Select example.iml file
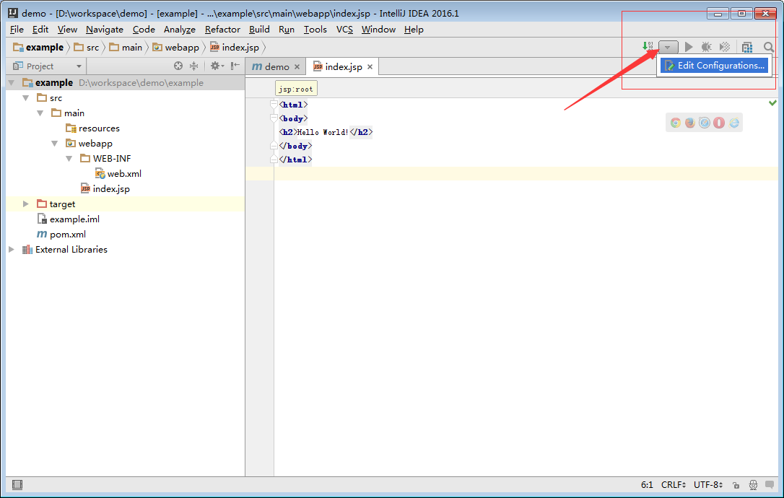Viewport: 784px width, 498px height. [x=69, y=219]
